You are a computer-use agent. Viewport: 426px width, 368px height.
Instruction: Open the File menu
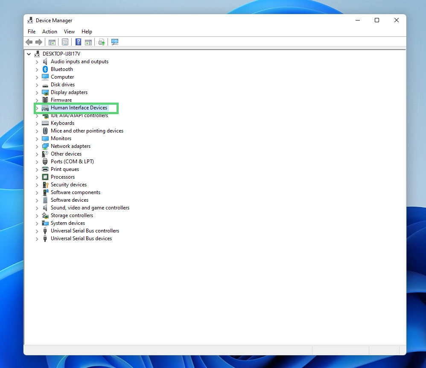click(32, 32)
